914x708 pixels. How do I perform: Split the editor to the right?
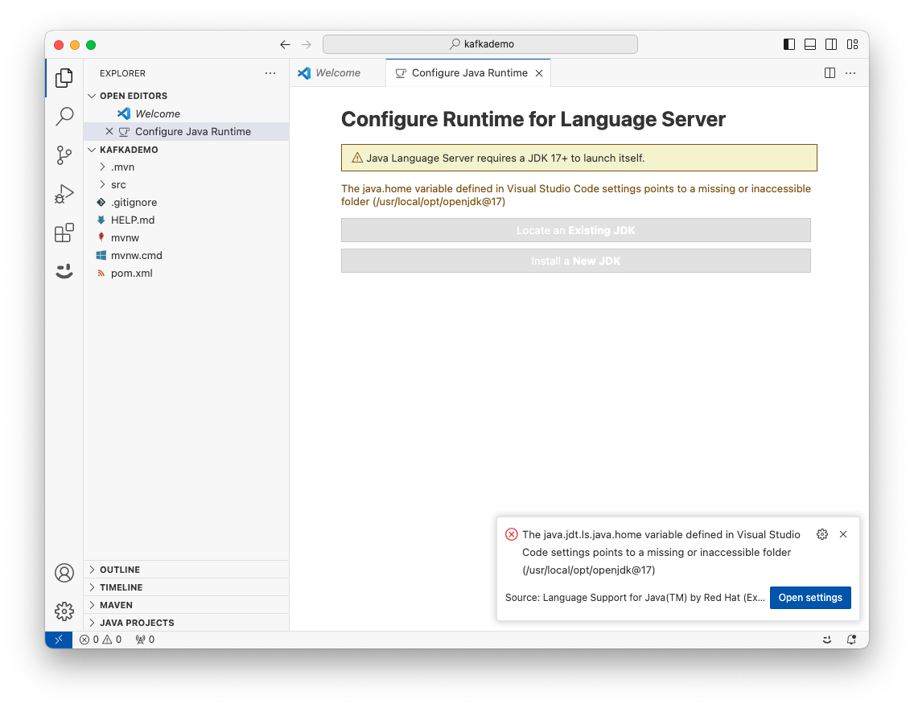pyautogui.click(x=830, y=73)
